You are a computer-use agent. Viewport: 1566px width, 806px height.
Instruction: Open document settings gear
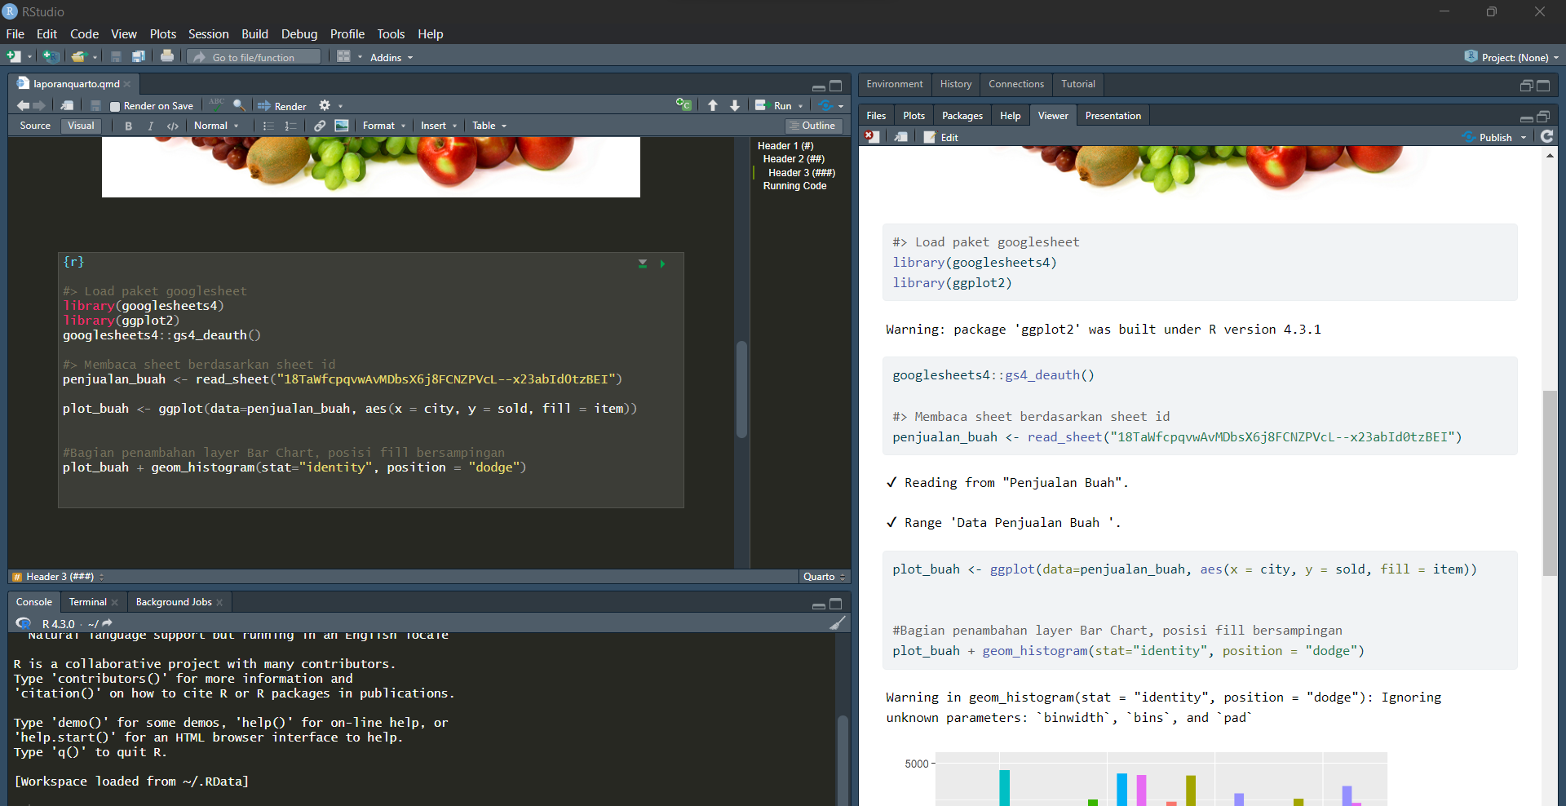(325, 105)
